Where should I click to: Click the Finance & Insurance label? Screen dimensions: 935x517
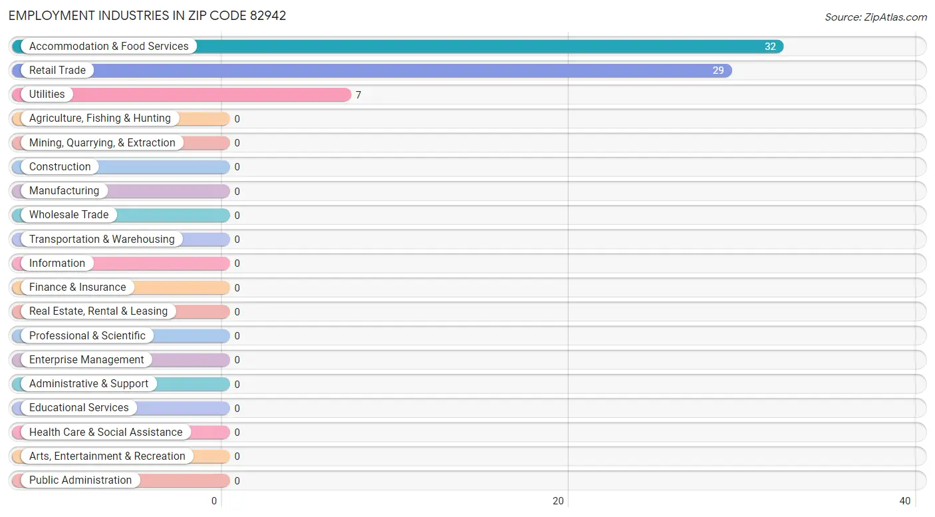pos(77,287)
